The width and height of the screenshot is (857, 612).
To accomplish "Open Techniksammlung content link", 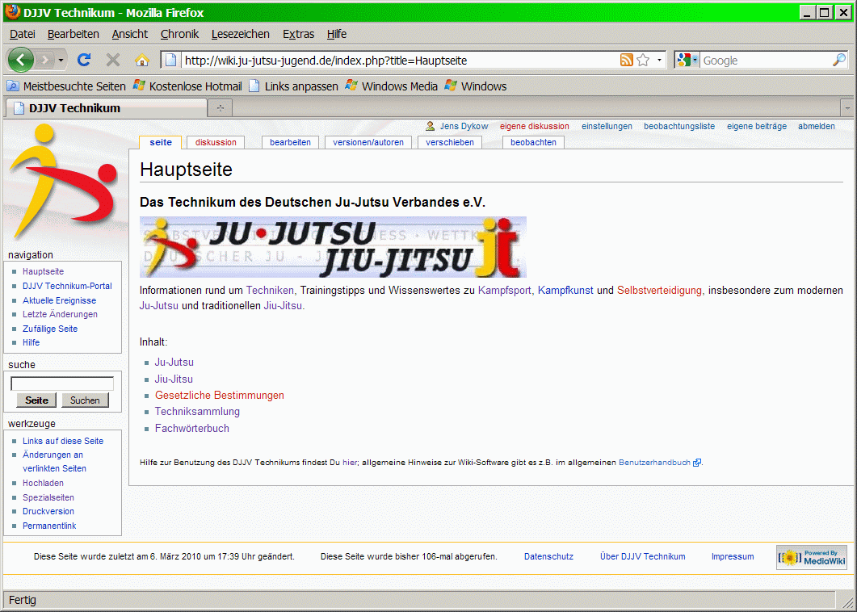I will 197,412.
